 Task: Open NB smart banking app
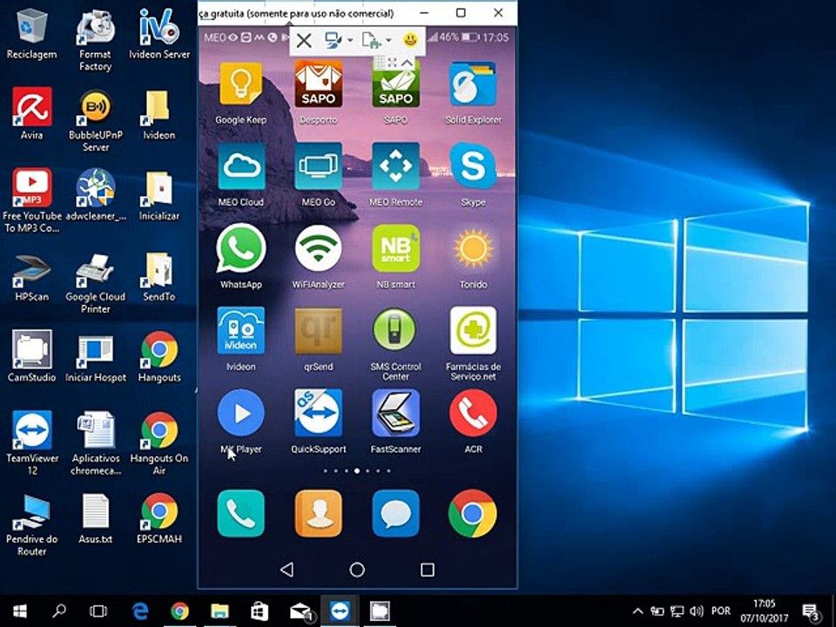tap(395, 248)
